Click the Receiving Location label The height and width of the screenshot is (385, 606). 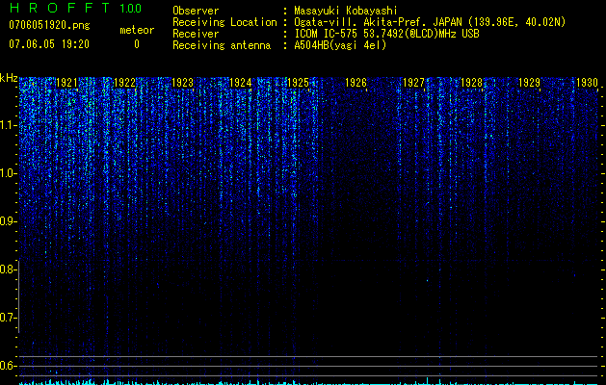(224, 22)
